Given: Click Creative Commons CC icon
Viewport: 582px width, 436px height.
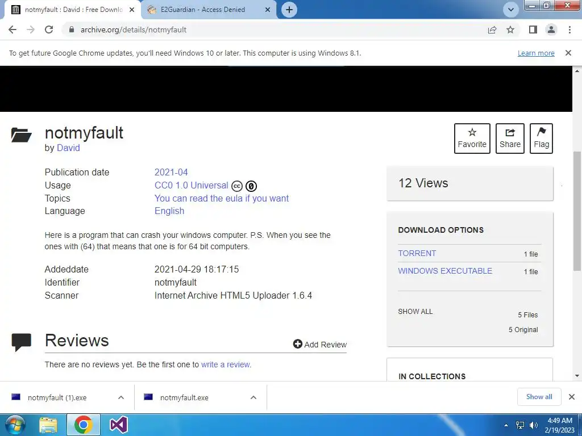Looking at the screenshot, I should click(237, 186).
